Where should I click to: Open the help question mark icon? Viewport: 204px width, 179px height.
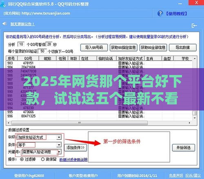point(160,13)
